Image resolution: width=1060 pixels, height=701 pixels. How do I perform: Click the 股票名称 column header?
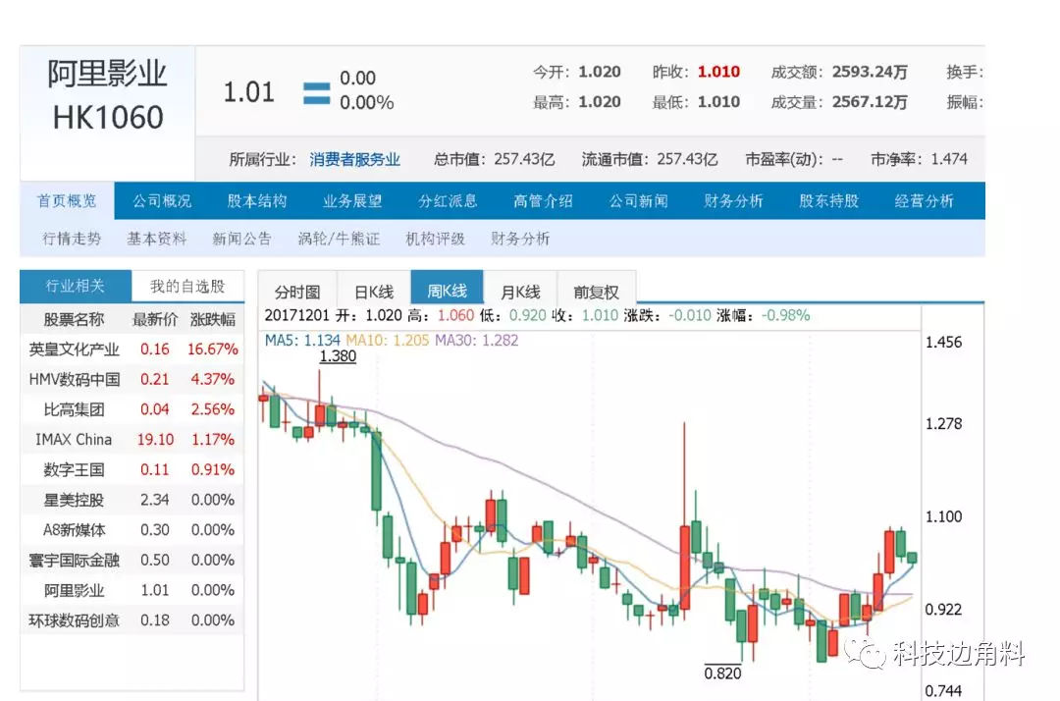74,320
